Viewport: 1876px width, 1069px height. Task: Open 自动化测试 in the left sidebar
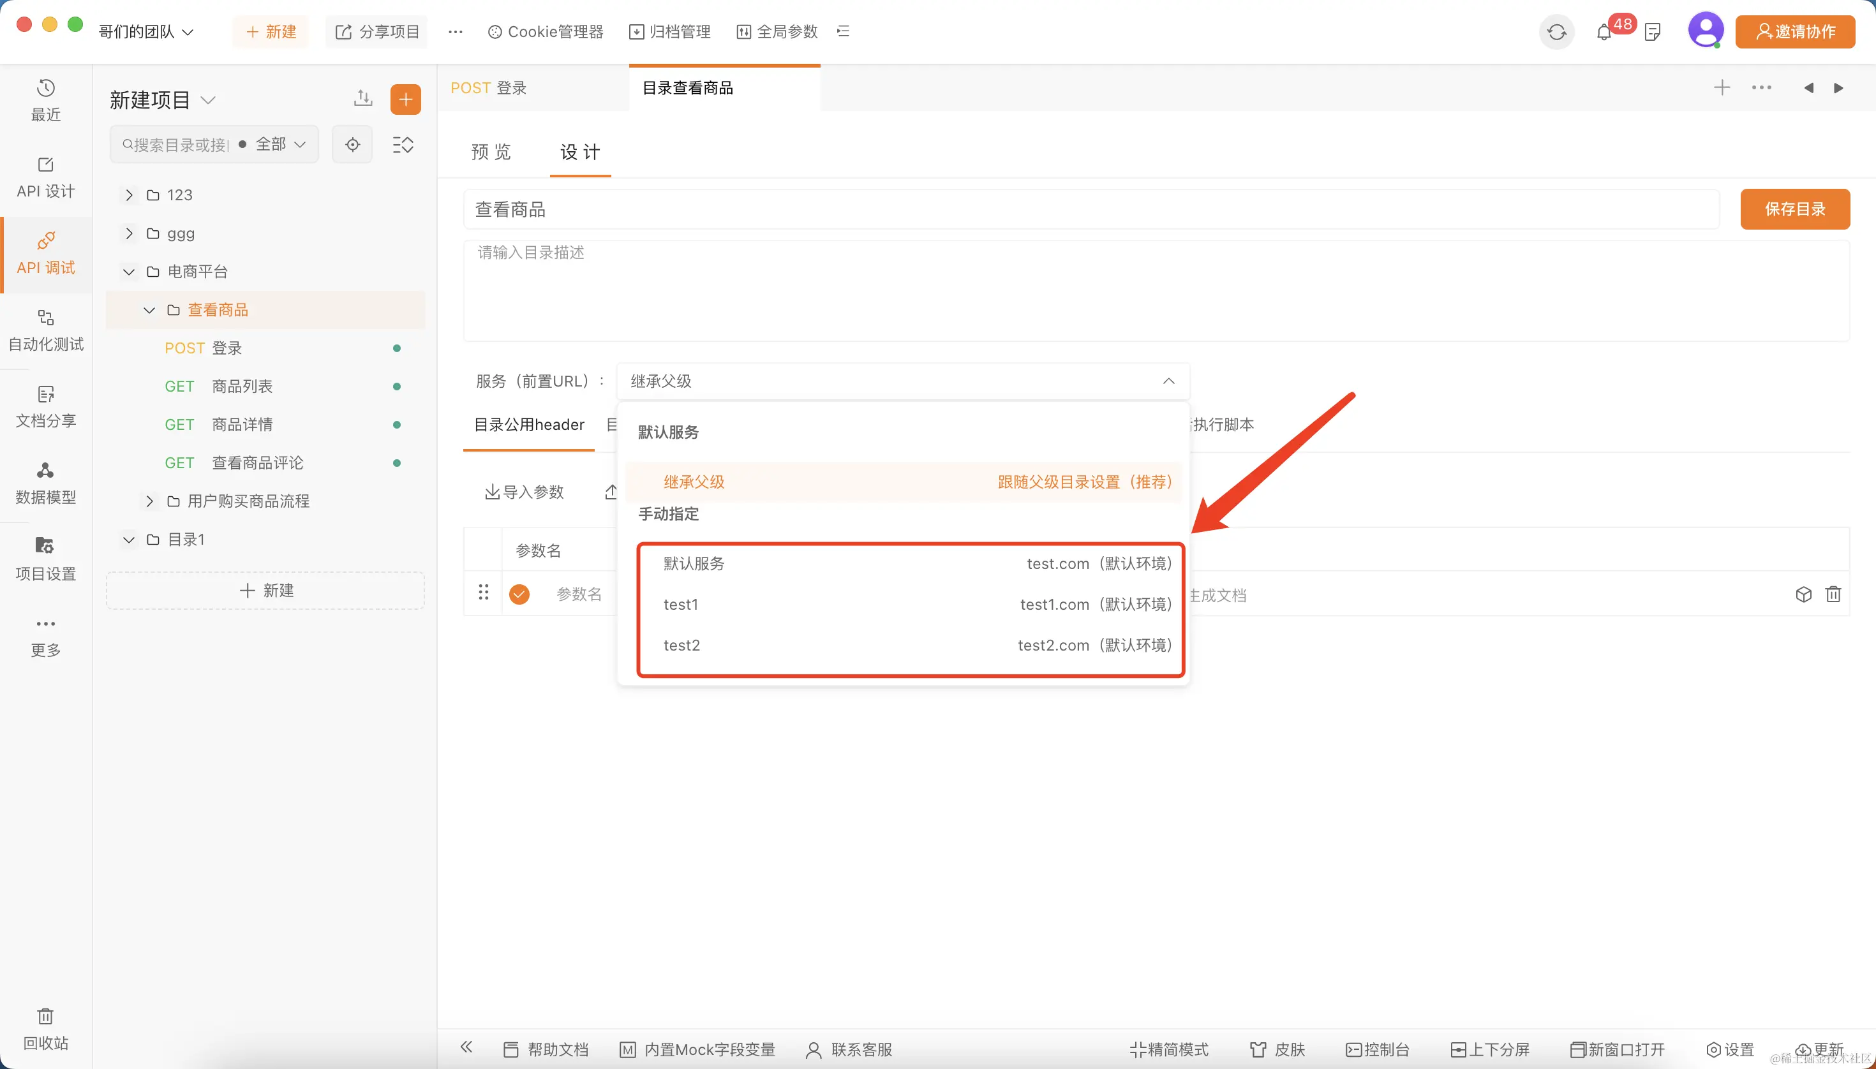coord(45,330)
